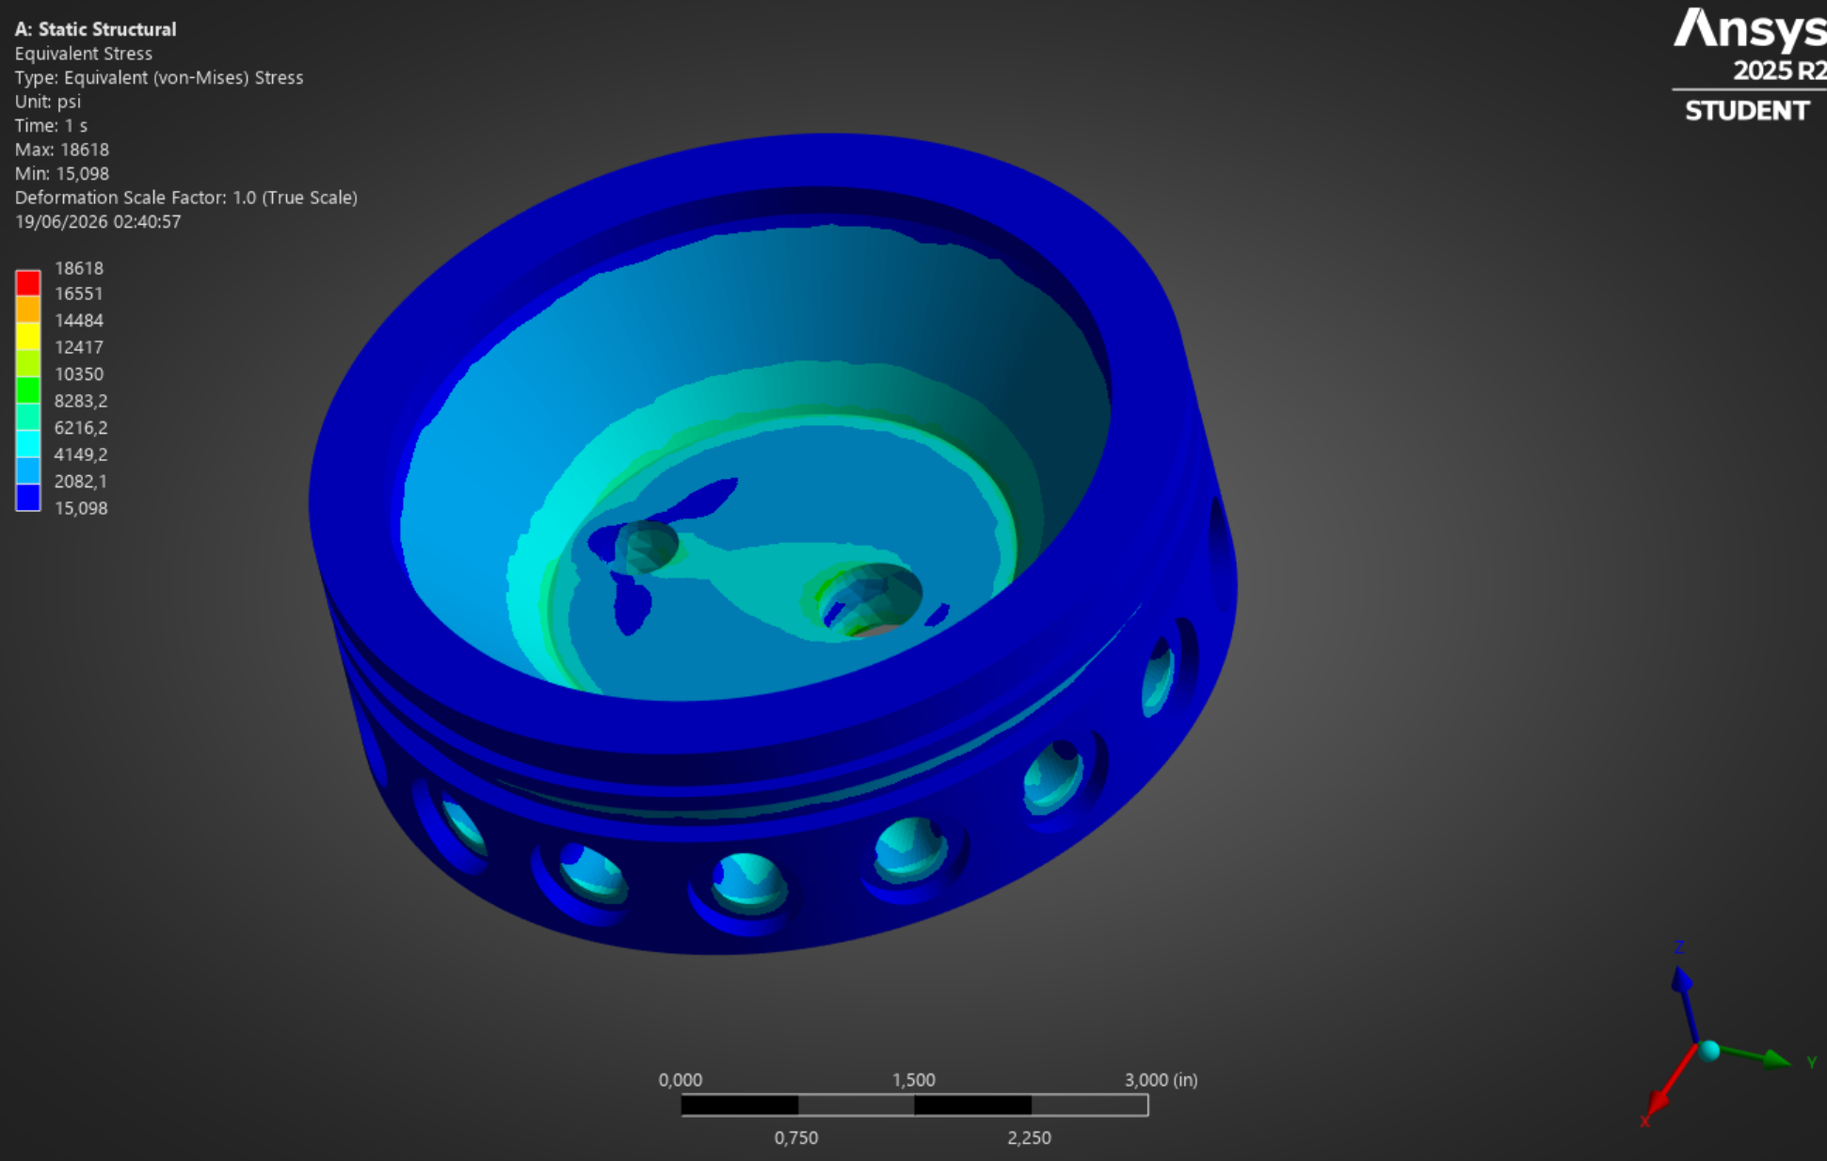The width and height of the screenshot is (1827, 1161).
Task: Click the '3,000 (in)' ruler label
Action: pos(1162,1080)
